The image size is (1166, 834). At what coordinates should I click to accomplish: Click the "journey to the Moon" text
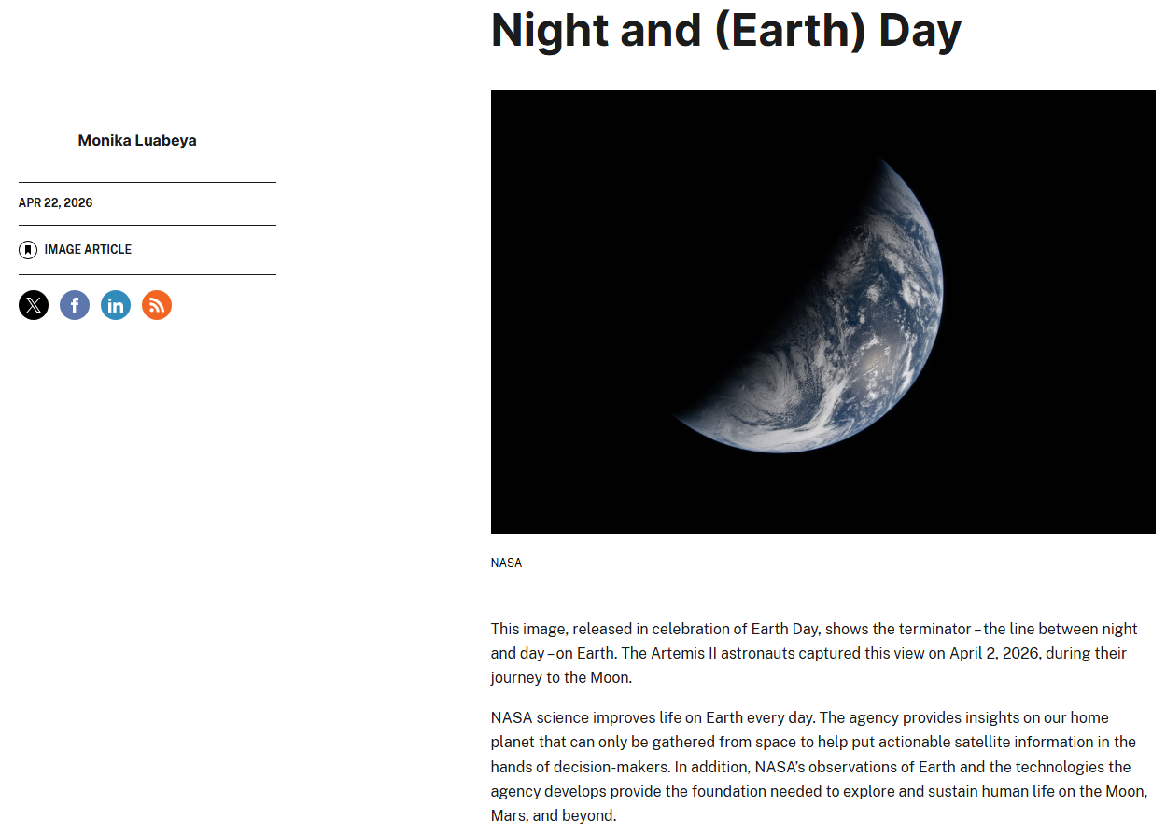561,678
